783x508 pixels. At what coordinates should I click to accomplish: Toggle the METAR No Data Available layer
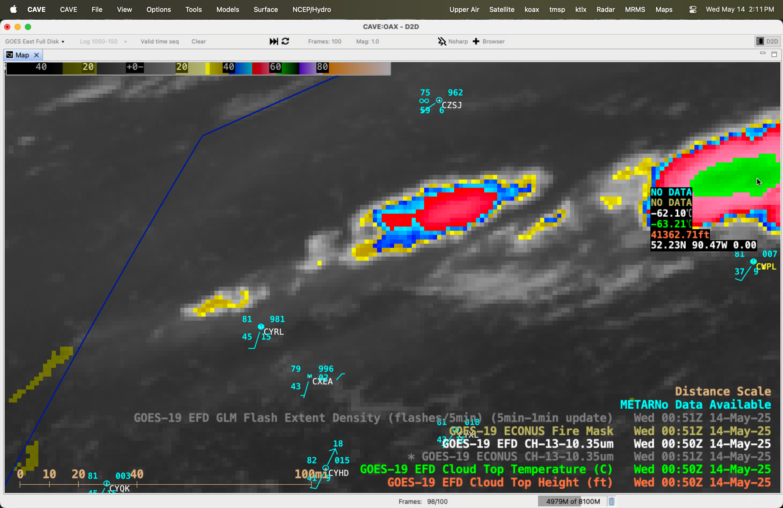tap(695, 405)
